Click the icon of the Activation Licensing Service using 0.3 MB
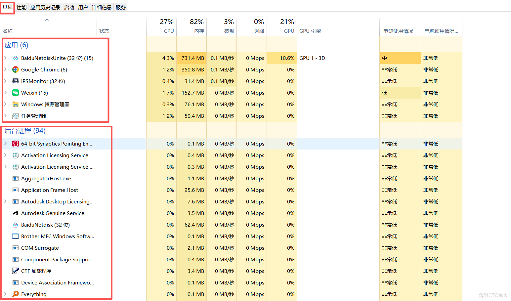 point(15,167)
